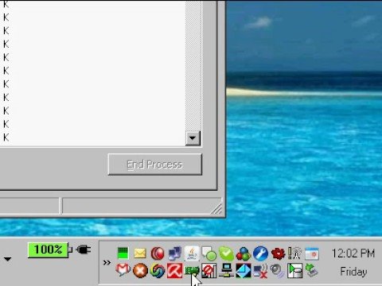Click the multicolor swirl tray icon
382x286 pixels.
tap(158, 271)
